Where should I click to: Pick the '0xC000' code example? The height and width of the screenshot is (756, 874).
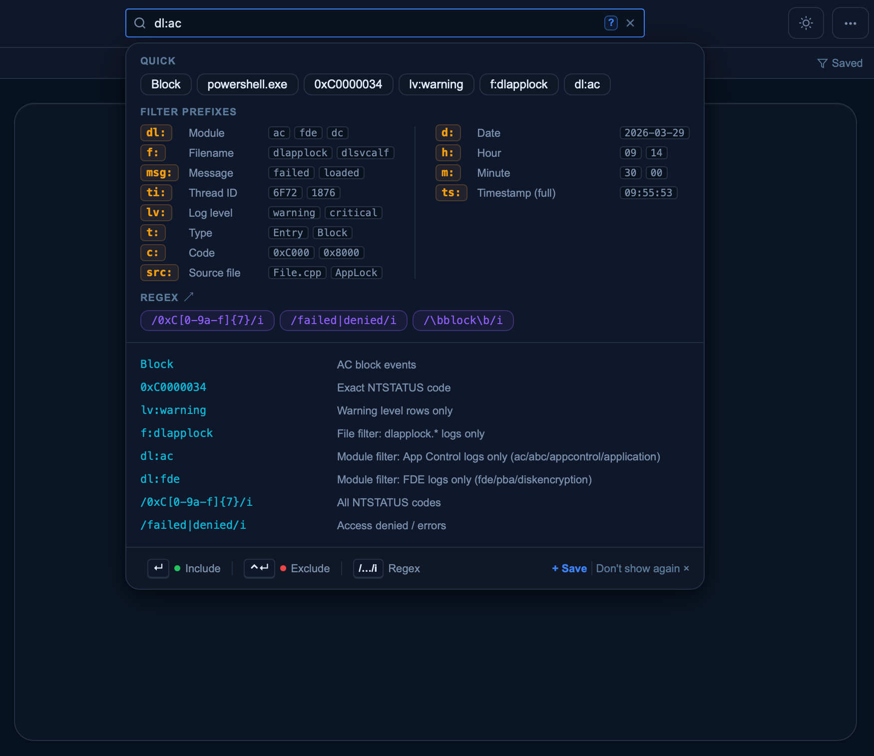pos(291,253)
